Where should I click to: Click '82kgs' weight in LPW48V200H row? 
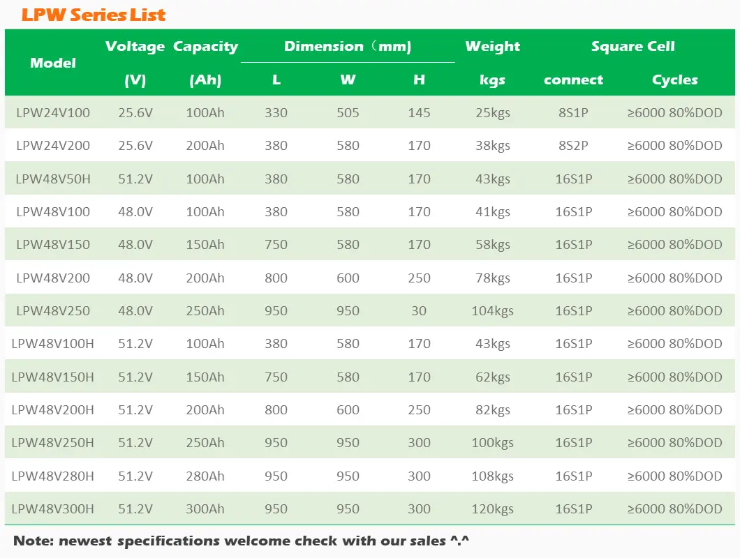coord(492,410)
